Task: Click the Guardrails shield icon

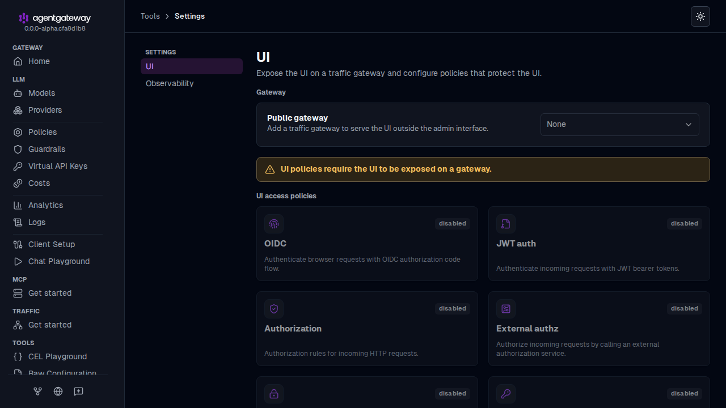Action: [x=18, y=149]
